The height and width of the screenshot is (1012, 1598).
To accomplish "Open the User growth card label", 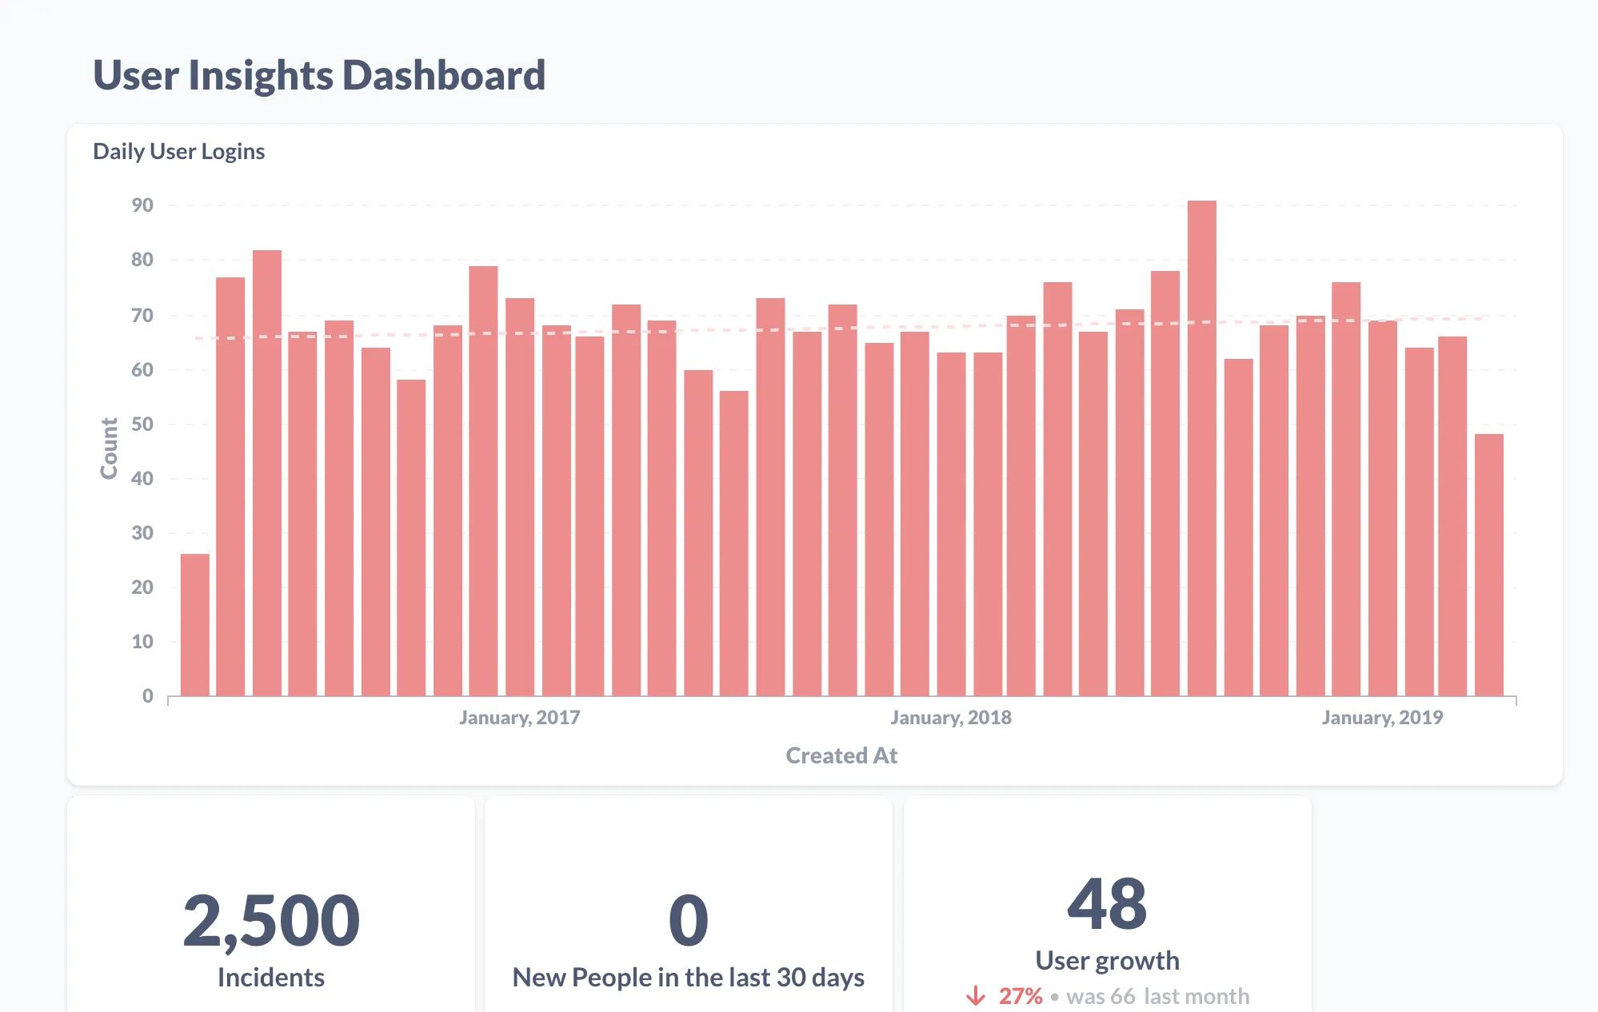I will pyautogui.click(x=1107, y=960).
